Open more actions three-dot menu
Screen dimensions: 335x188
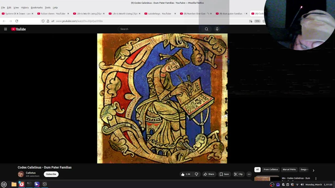(249, 174)
